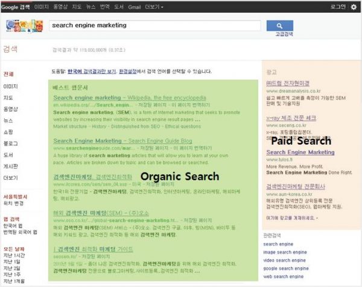Viewport: 362px width, 287px height.
Task: Select 쇼핑 filter in left sidebar
Action: tap(8, 132)
